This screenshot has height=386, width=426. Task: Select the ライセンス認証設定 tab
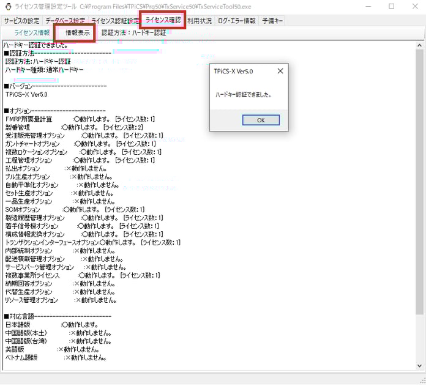115,21
